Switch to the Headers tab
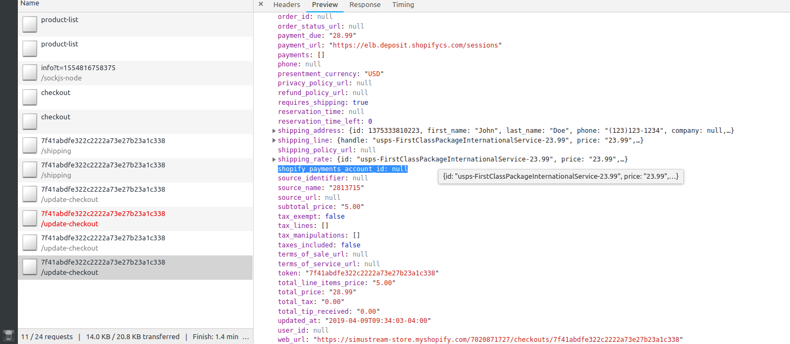This screenshot has width=790, height=344. (287, 5)
